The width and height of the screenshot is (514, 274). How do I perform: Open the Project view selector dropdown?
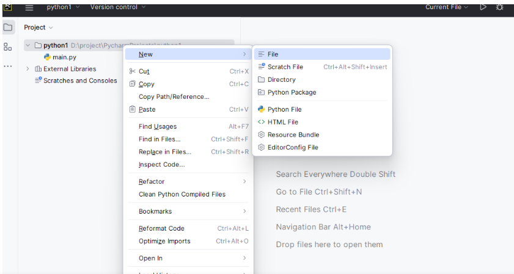tap(38, 27)
